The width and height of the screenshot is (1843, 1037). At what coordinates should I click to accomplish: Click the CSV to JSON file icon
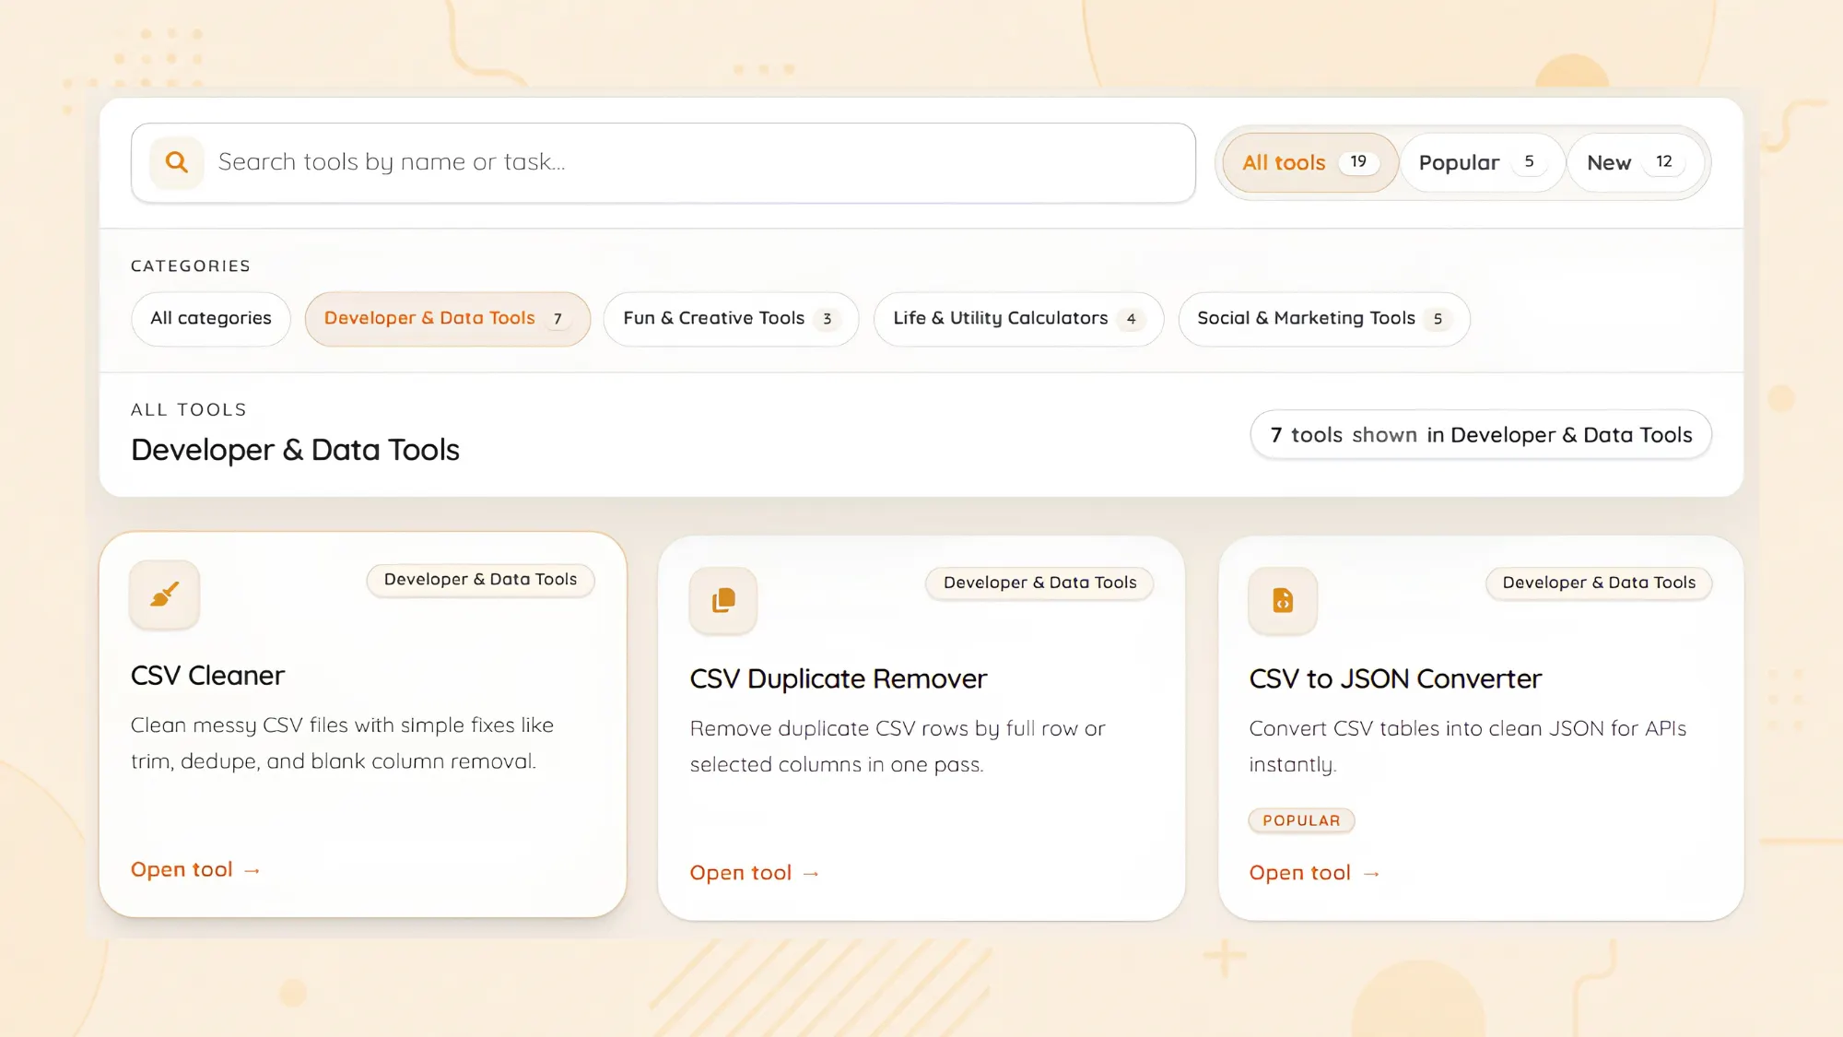pyautogui.click(x=1283, y=601)
